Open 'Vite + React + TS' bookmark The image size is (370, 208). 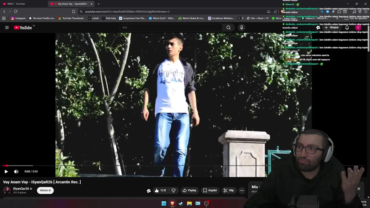click(257, 18)
